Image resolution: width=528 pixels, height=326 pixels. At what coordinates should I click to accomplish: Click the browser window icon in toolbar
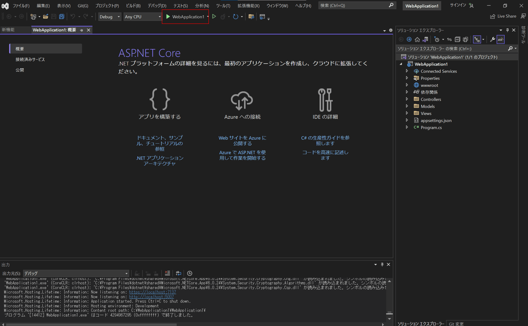click(x=262, y=17)
